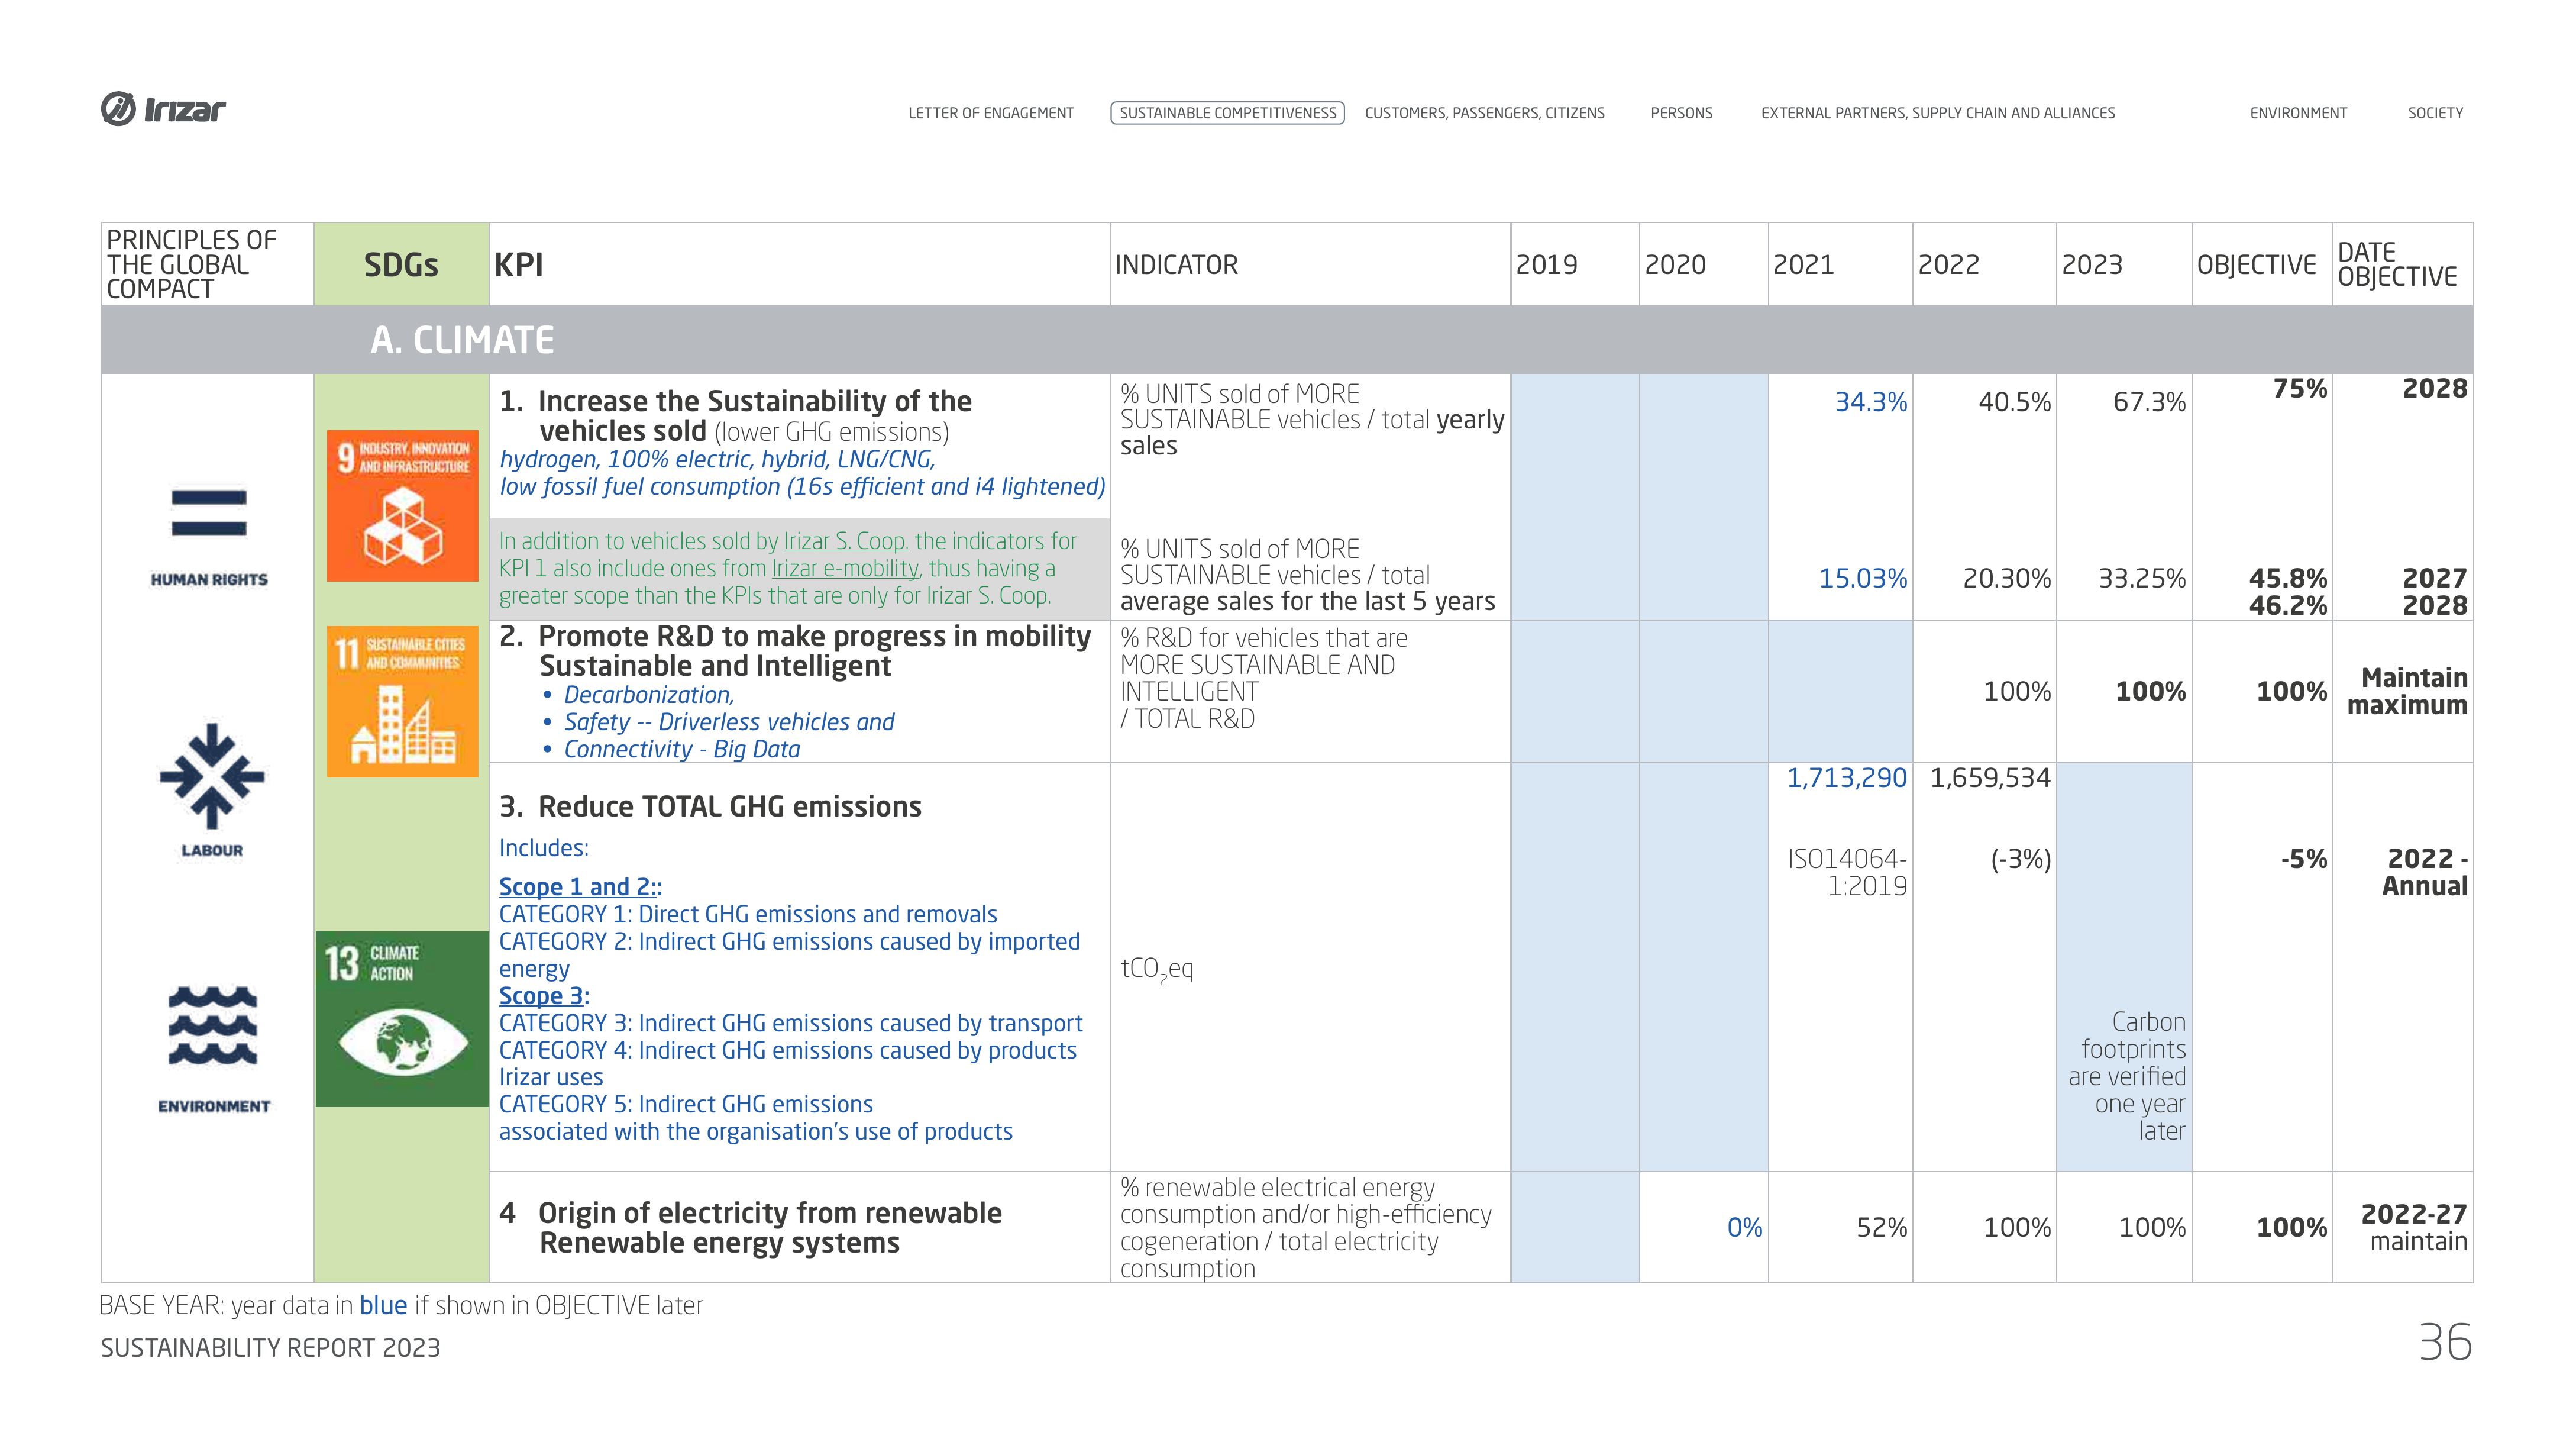Click the Labour arrows icon
Screen dimensions: 2576x1455
tap(212, 776)
